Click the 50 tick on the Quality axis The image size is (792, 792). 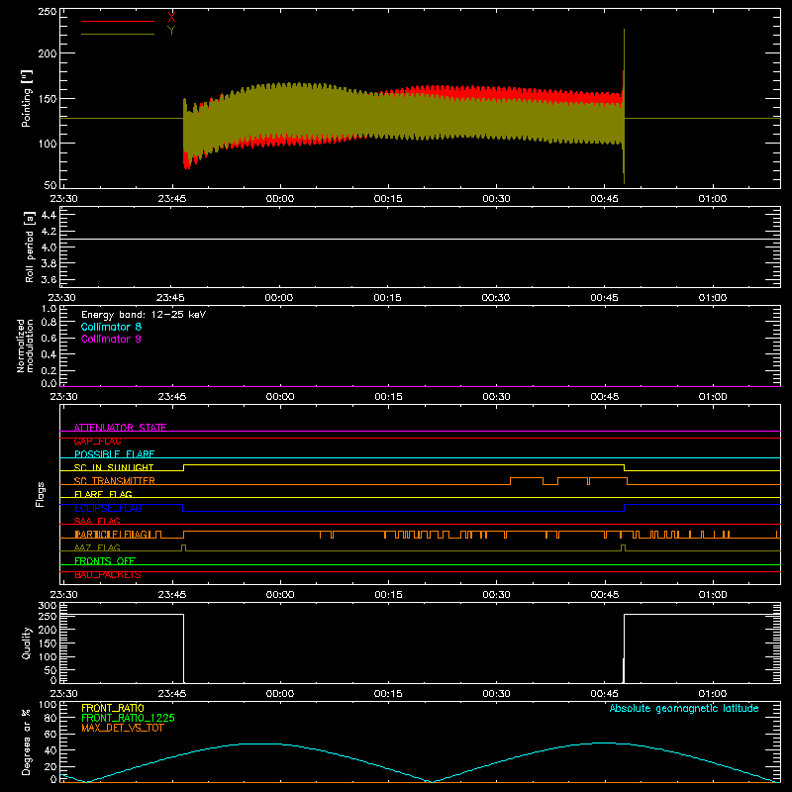pyautogui.click(x=50, y=670)
